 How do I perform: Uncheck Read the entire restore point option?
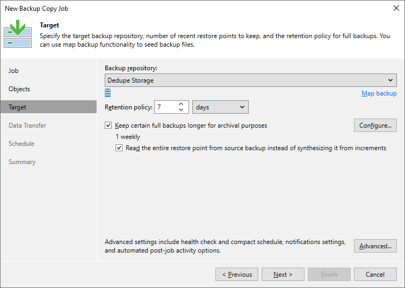coord(119,148)
